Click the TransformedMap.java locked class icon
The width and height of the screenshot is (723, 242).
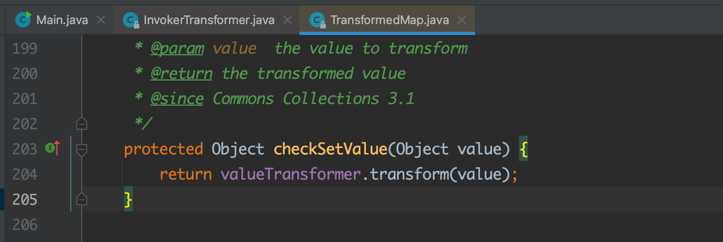coord(318,20)
